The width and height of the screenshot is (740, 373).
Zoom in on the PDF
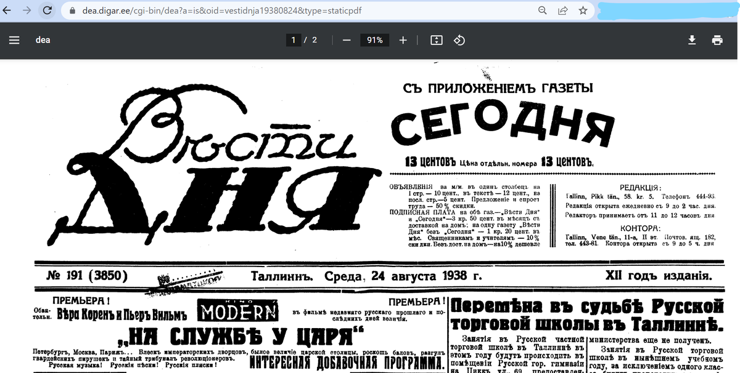click(403, 40)
